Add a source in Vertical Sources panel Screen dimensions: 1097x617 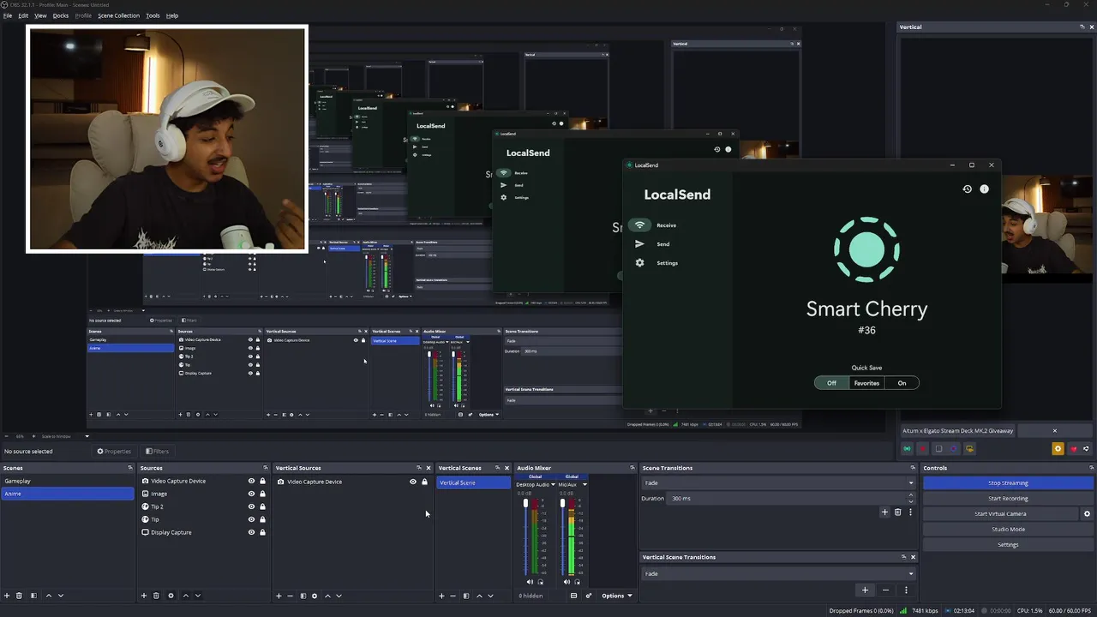coord(279,596)
